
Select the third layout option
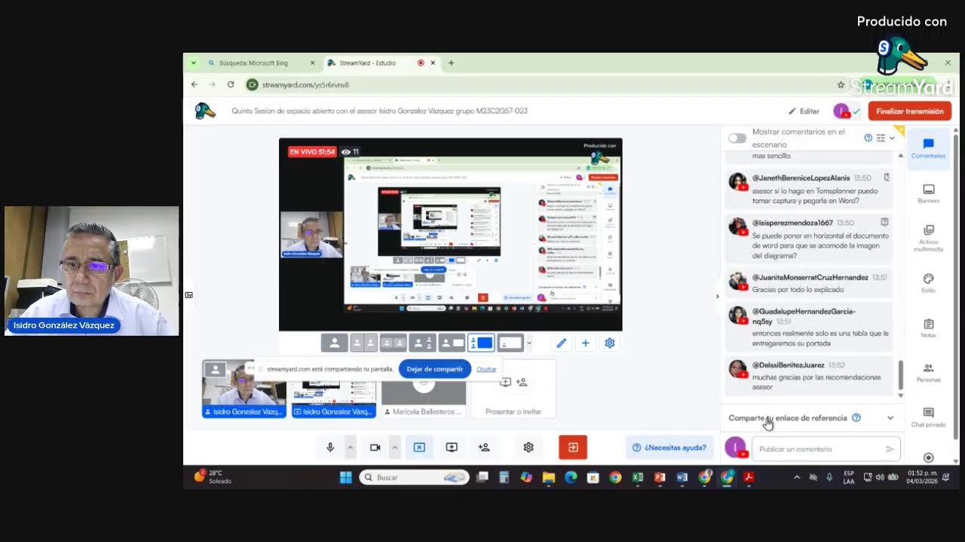[x=393, y=343]
